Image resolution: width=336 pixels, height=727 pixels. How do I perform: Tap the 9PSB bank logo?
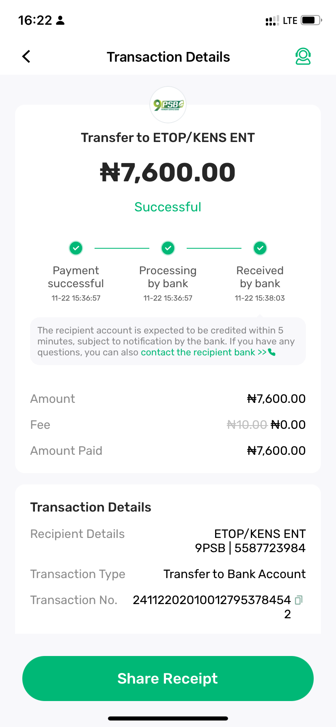click(x=168, y=105)
